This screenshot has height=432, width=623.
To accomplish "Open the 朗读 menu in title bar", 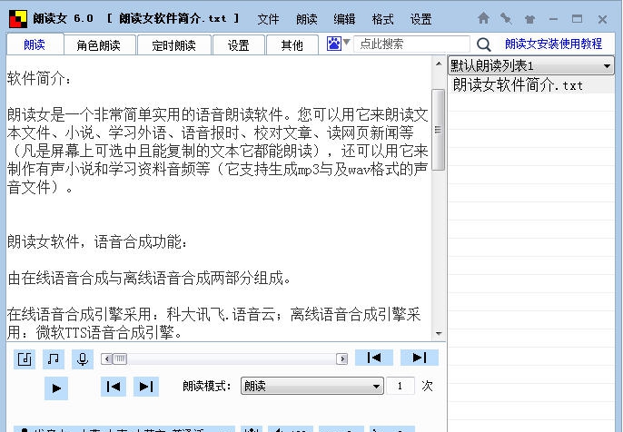I will coord(306,19).
